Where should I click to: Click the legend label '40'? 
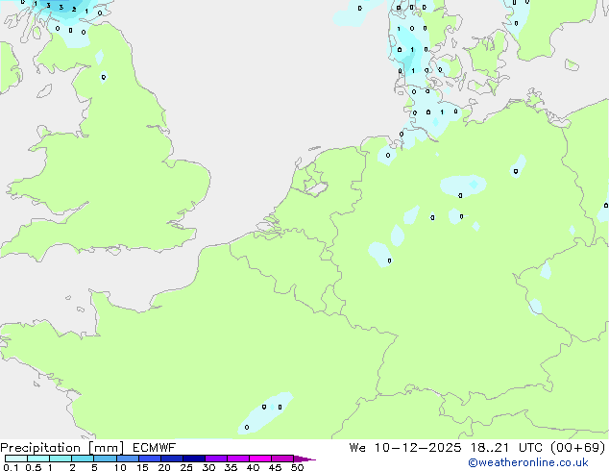(254, 467)
